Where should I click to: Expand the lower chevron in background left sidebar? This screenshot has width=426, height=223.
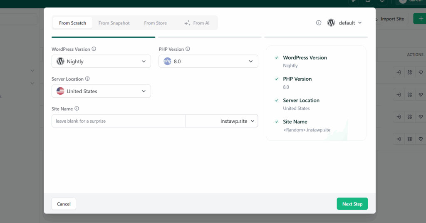32,83
